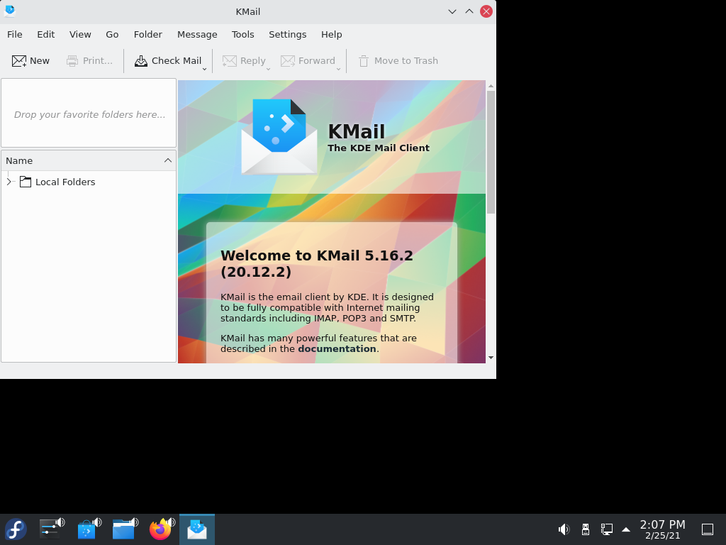Viewport: 726px width, 545px height.
Task: Click Move to Trash button
Action: tap(398, 61)
